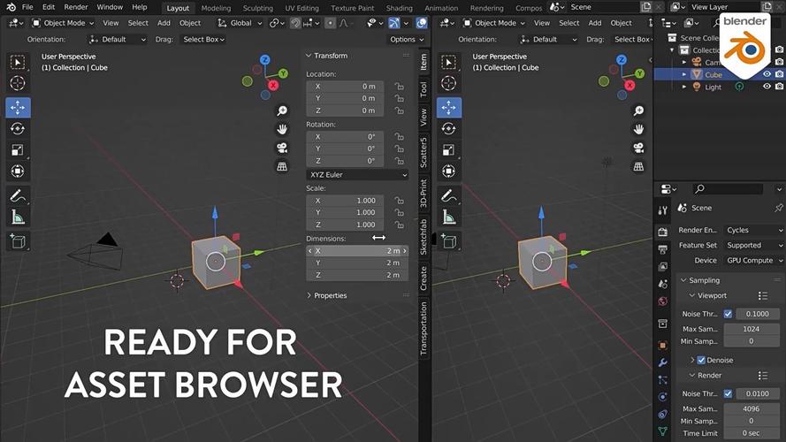Click Render Max Samples 4096 field
786x442 pixels.
click(x=751, y=409)
